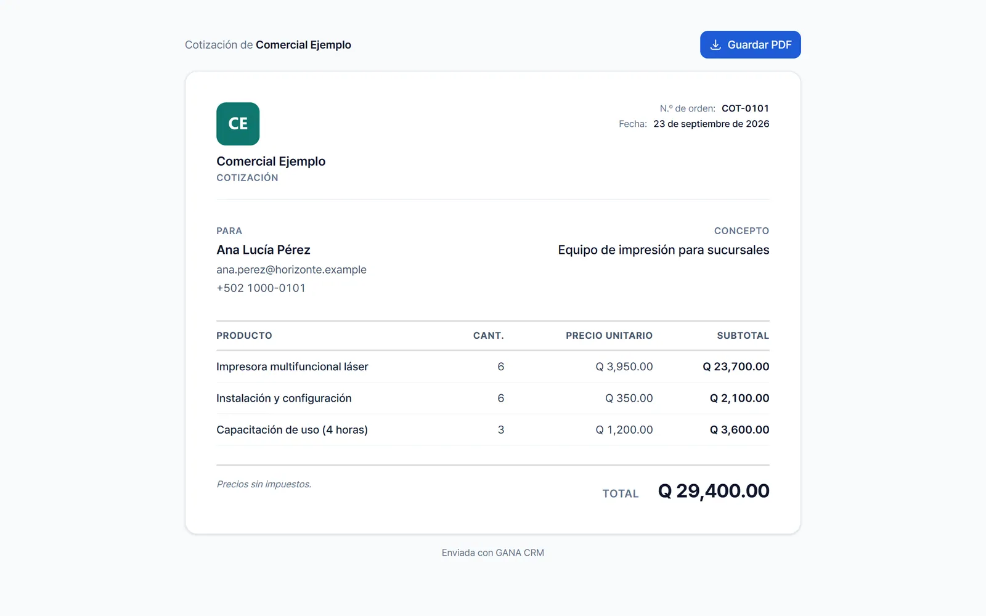Click the PRECIO UNITARIO column header
The height and width of the screenshot is (616, 986).
pos(609,336)
